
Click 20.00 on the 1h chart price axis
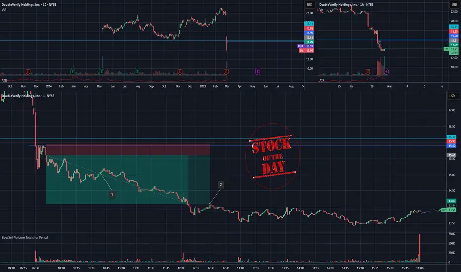[454, 21]
